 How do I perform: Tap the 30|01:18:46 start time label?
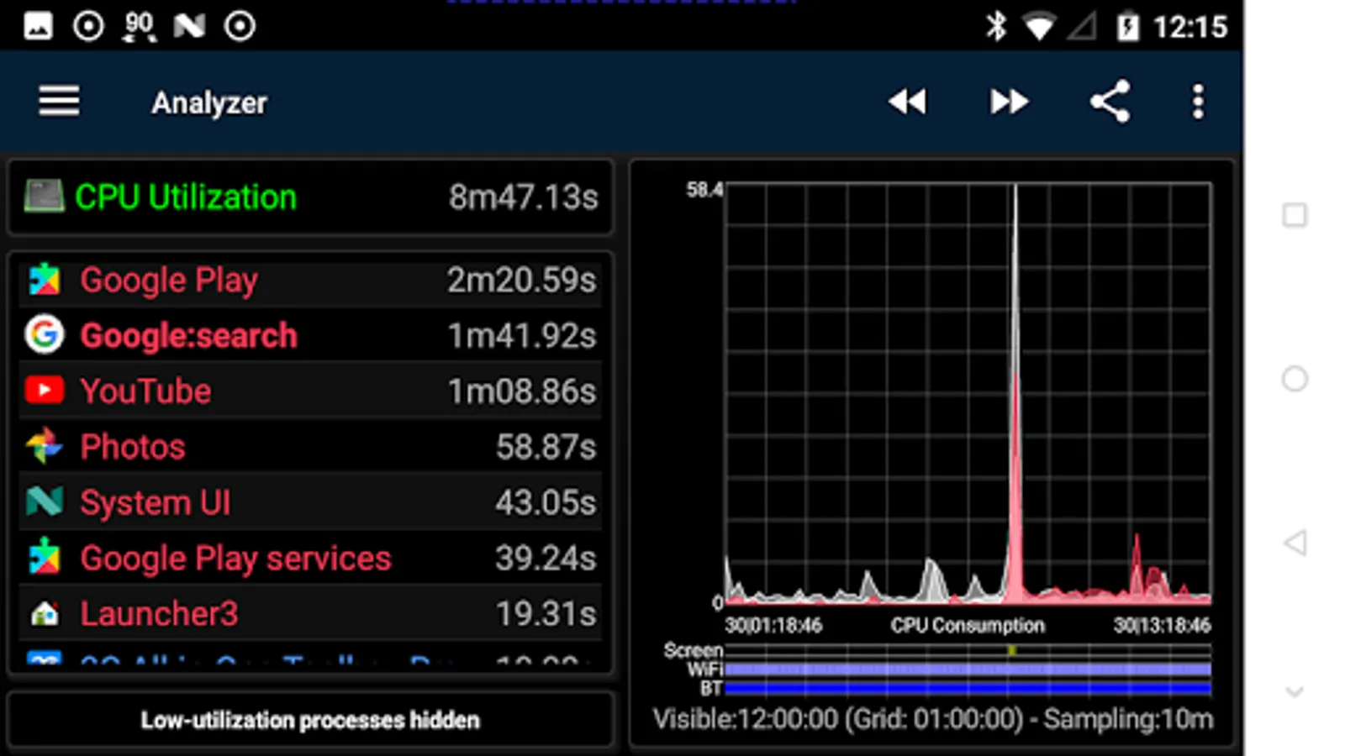pyautogui.click(x=773, y=626)
